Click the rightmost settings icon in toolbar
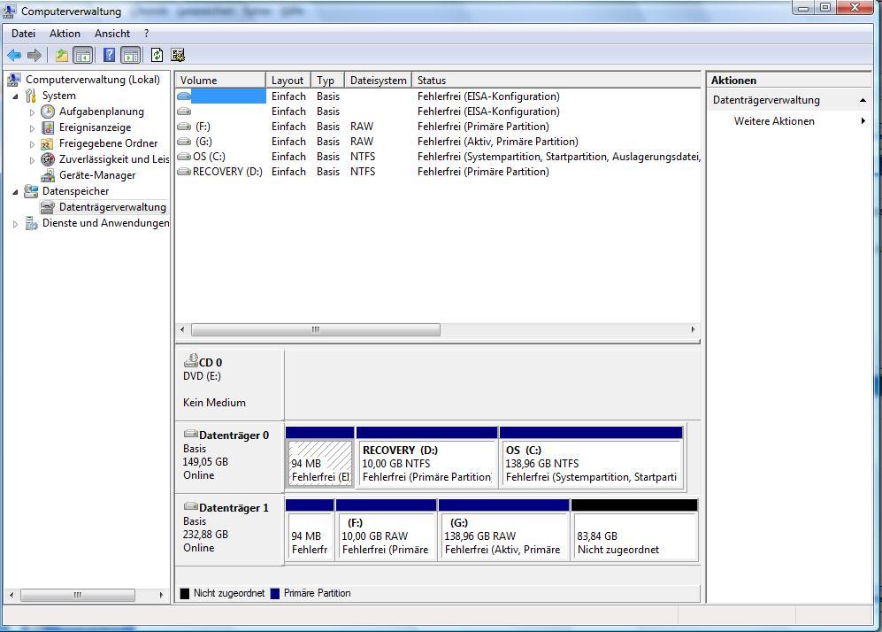The height and width of the screenshot is (632, 882). point(178,55)
